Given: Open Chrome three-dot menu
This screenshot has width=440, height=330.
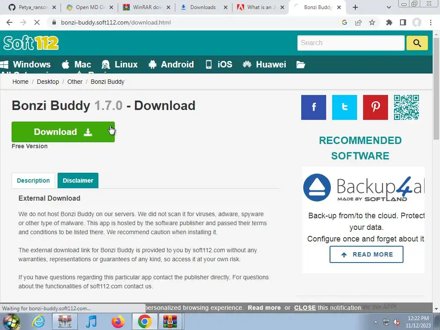Looking at the screenshot, I should coord(431,22).
